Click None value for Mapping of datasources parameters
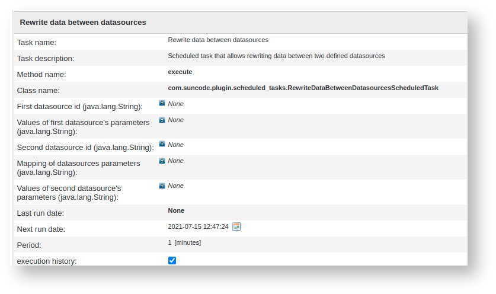The width and height of the screenshot is (496, 294). tap(175, 161)
